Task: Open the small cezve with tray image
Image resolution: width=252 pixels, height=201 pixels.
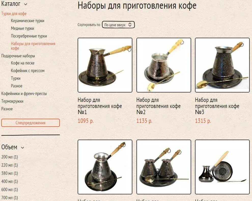Action: [222, 167]
